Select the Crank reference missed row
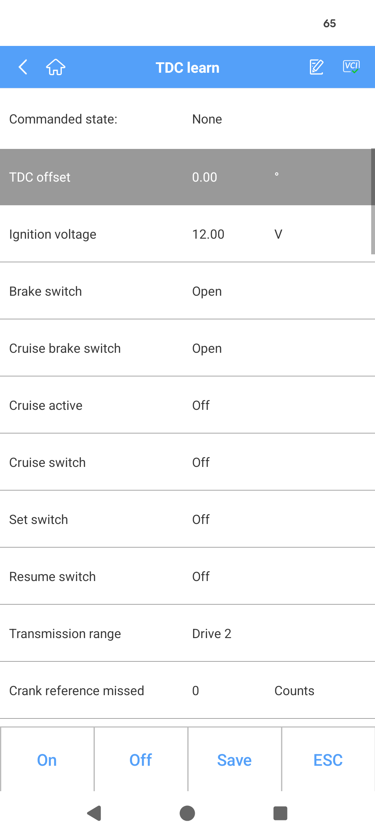This screenshot has width=375, height=835. click(187, 691)
